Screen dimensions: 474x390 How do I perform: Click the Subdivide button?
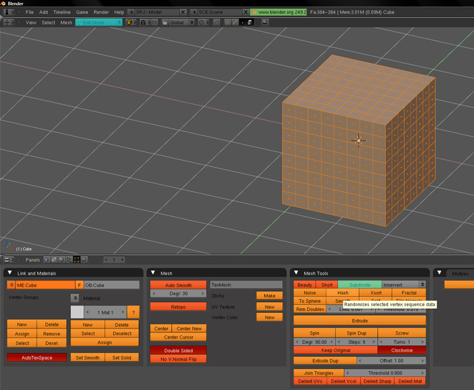pos(360,285)
